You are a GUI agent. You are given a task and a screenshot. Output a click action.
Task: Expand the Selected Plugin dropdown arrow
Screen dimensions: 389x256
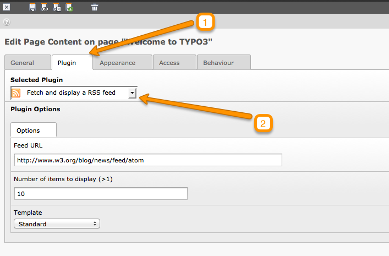[x=132, y=93]
